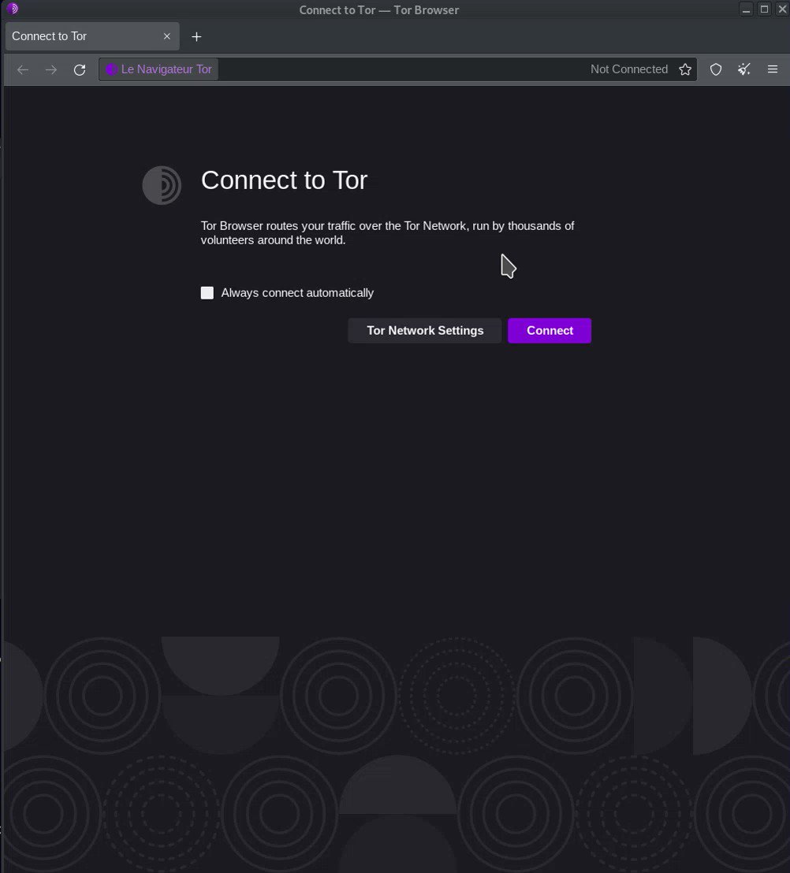Click the Always connect automatically label

pyautogui.click(x=297, y=293)
